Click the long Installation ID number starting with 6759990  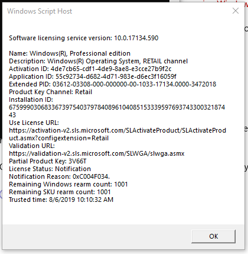pos(117,107)
